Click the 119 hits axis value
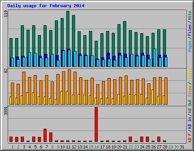194x151 pixels. 6,14
